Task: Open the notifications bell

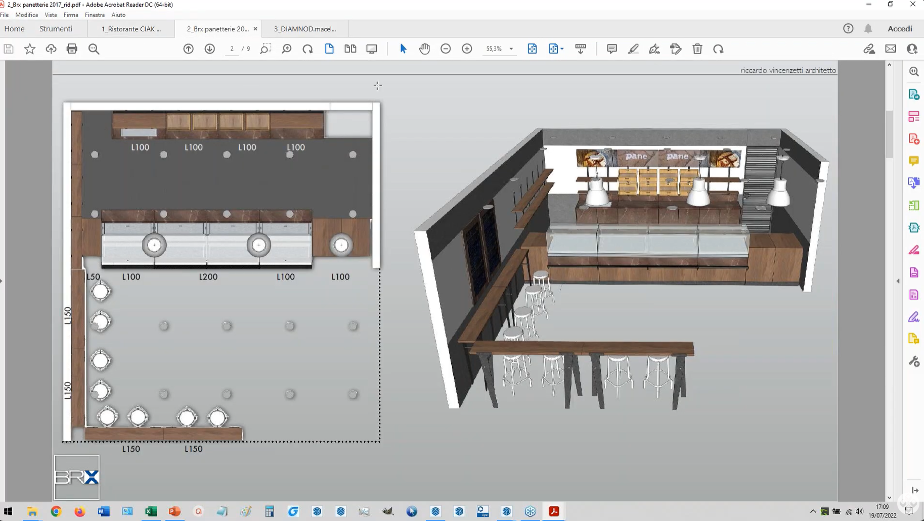Action: 868,29
